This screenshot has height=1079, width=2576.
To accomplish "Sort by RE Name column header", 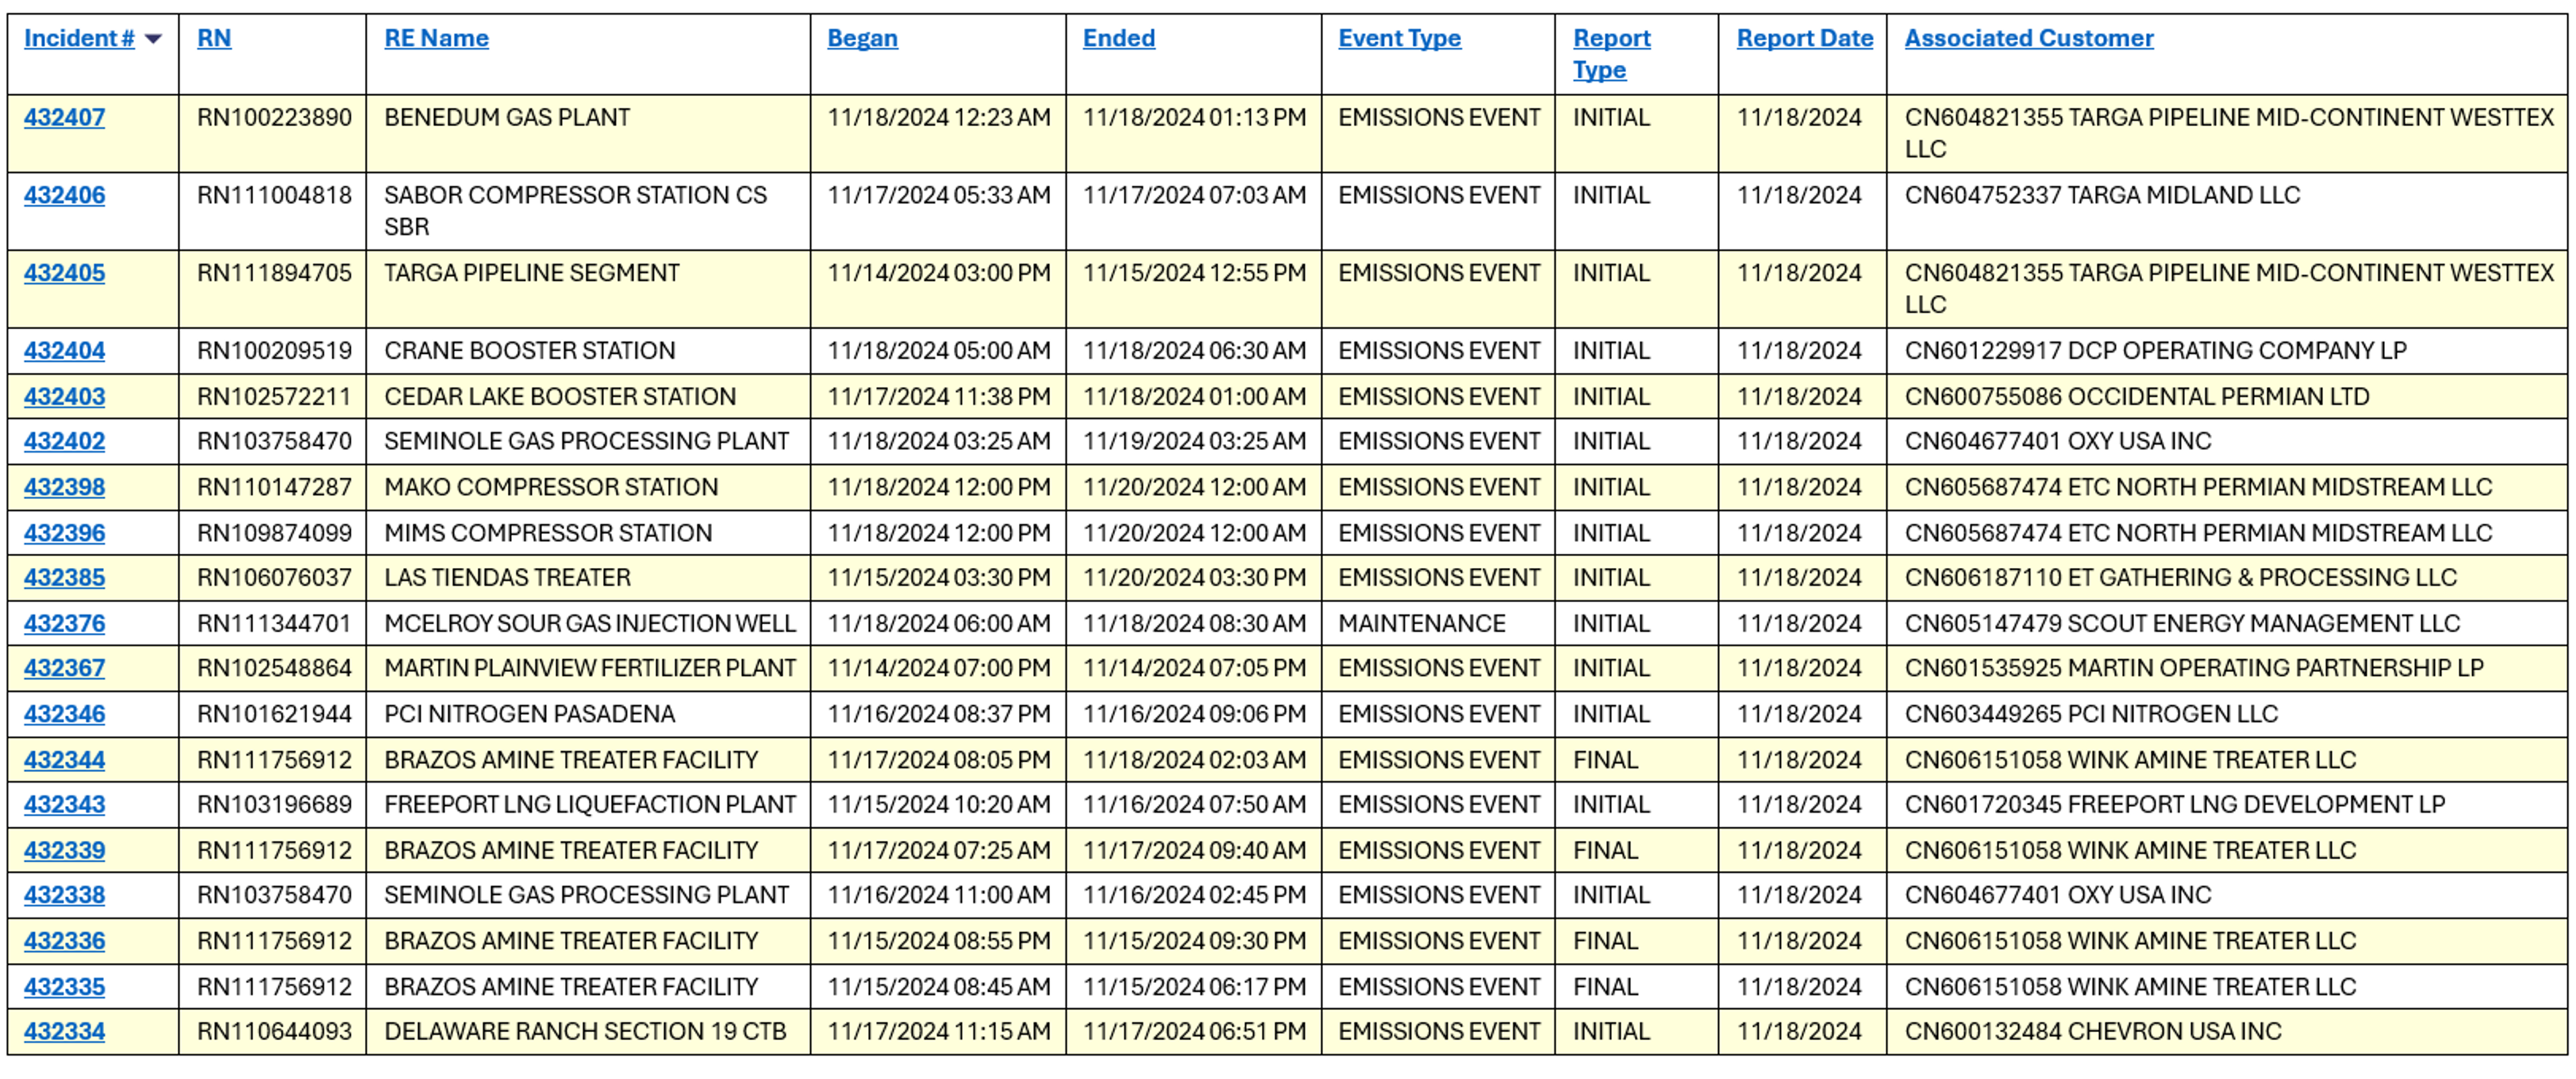I will tap(436, 38).
